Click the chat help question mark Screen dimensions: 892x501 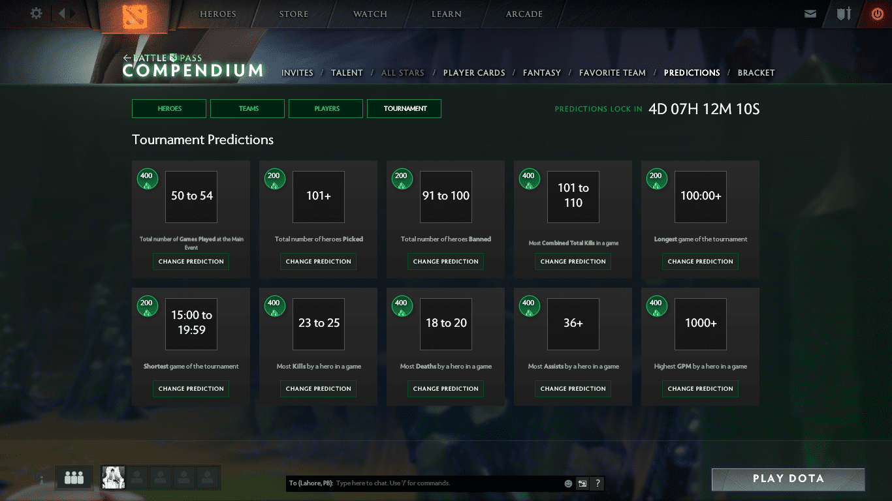tap(597, 483)
